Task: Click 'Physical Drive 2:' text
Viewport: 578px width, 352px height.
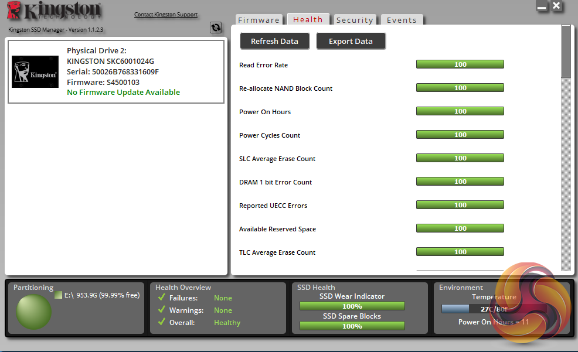Action: (97, 50)
